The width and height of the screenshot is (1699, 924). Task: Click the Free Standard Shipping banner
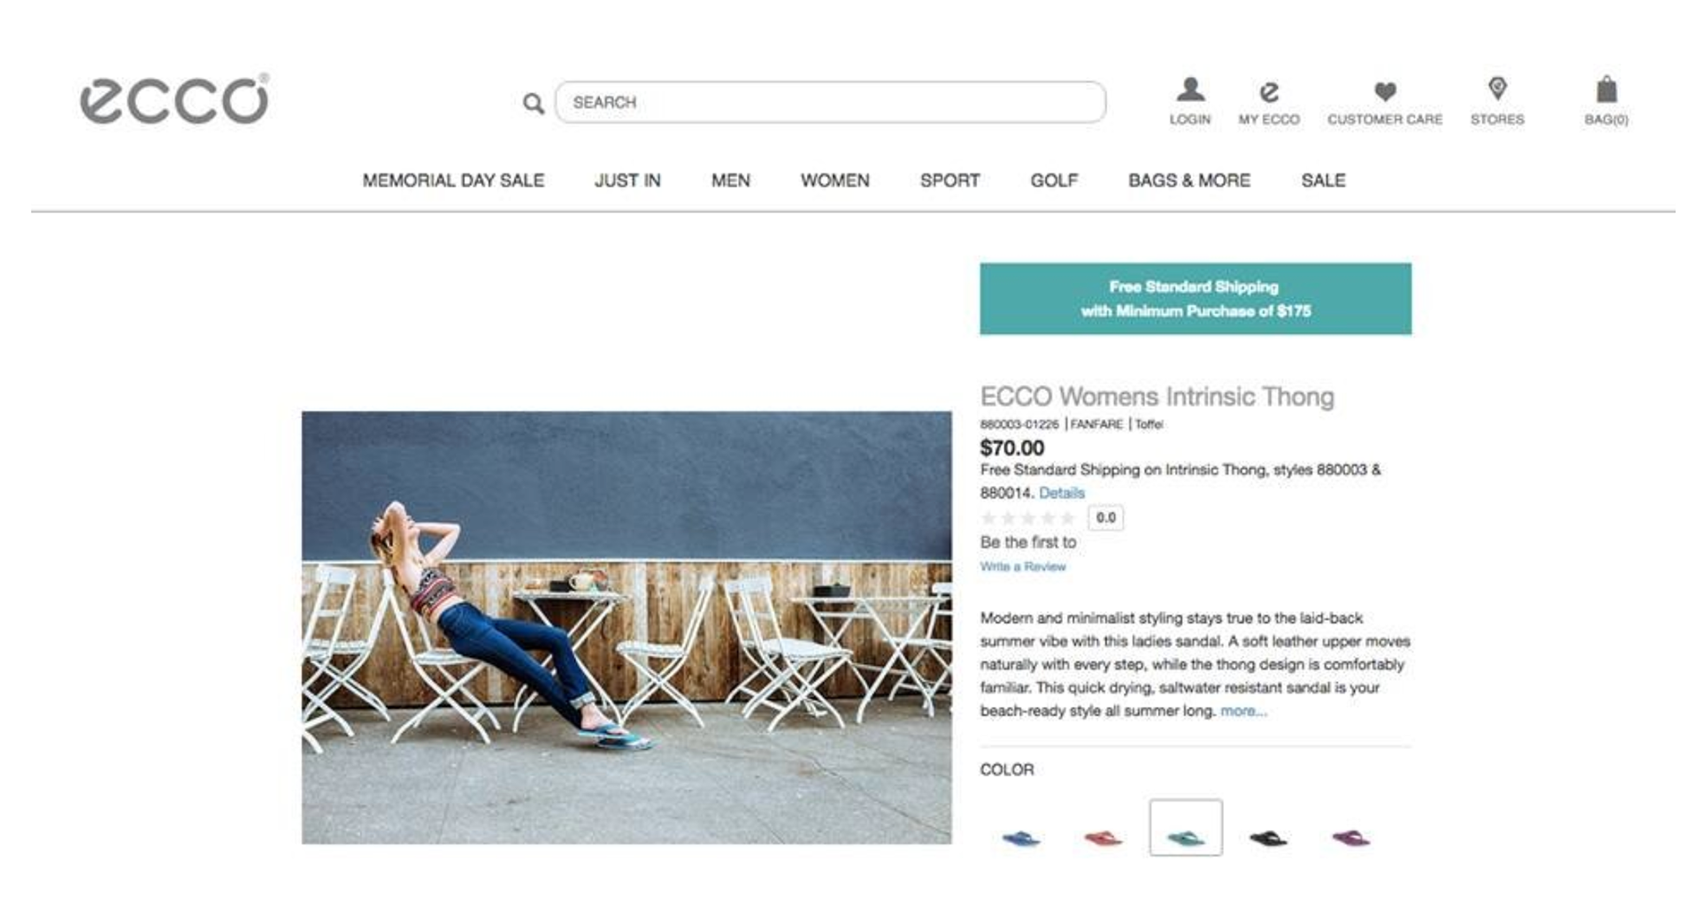[1195, 299]
